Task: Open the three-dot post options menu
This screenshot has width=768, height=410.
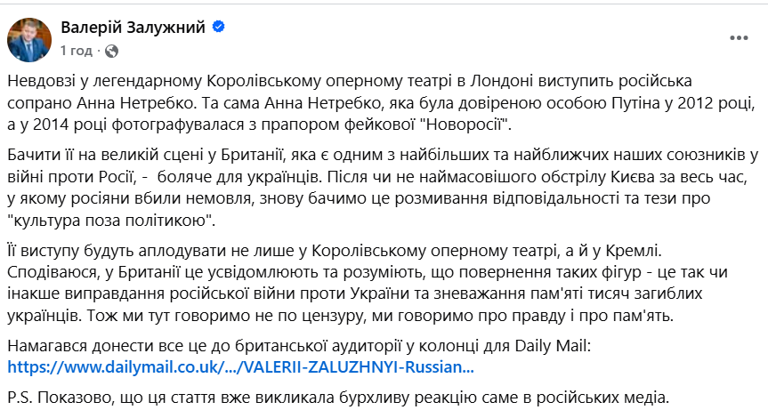Action: (739, 38)
